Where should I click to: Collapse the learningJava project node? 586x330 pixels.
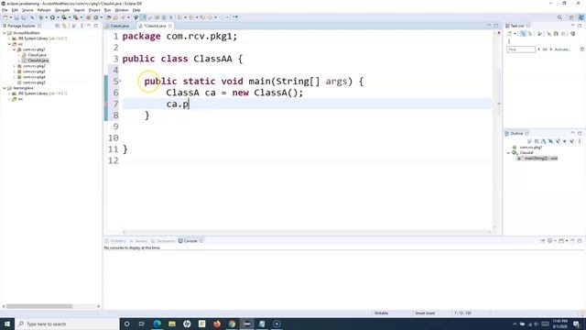click(5, 88)
